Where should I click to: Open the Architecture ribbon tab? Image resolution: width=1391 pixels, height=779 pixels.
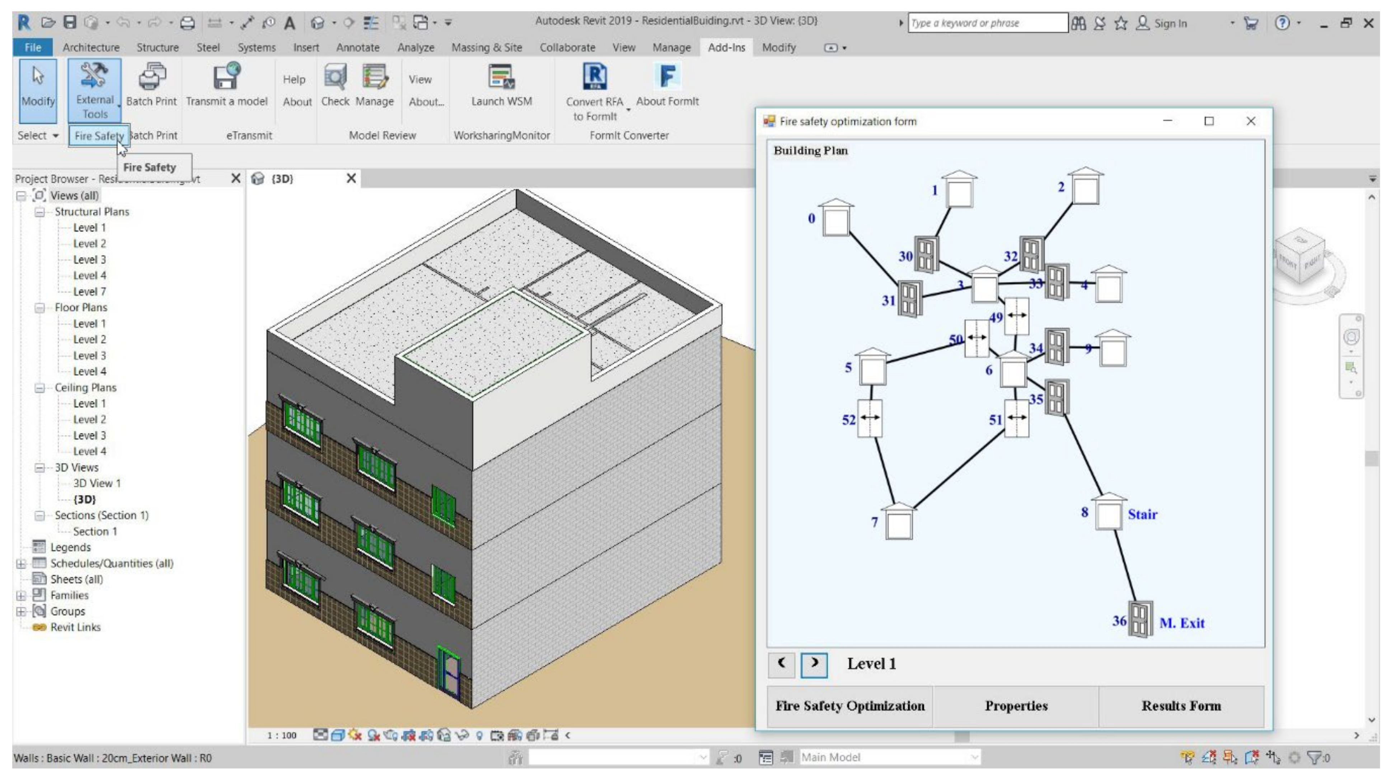tap(91, 47)
